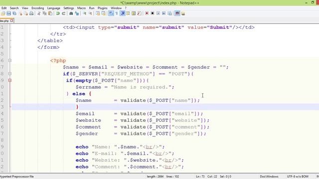This screenshot has height=179, width=319.
Task: Open the Settings menu
Action: point(69,8)
